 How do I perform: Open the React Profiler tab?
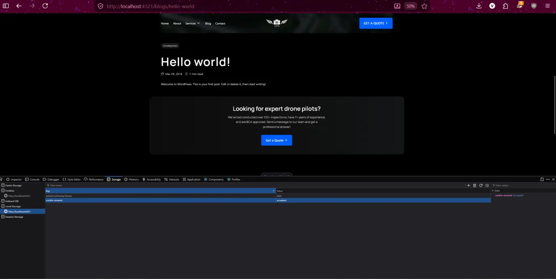[234, 179]
